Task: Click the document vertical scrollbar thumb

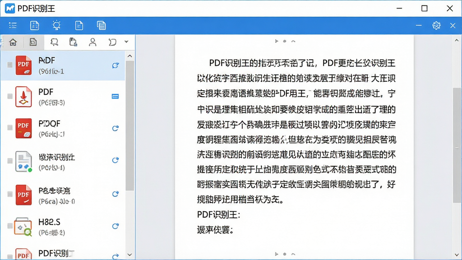Action: pyautogui.click(x=457, y=145)
